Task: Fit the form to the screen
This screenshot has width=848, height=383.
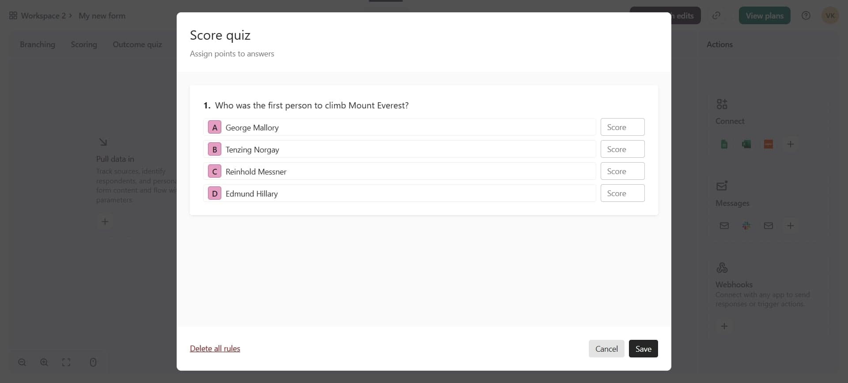Action: coord(66,362)
